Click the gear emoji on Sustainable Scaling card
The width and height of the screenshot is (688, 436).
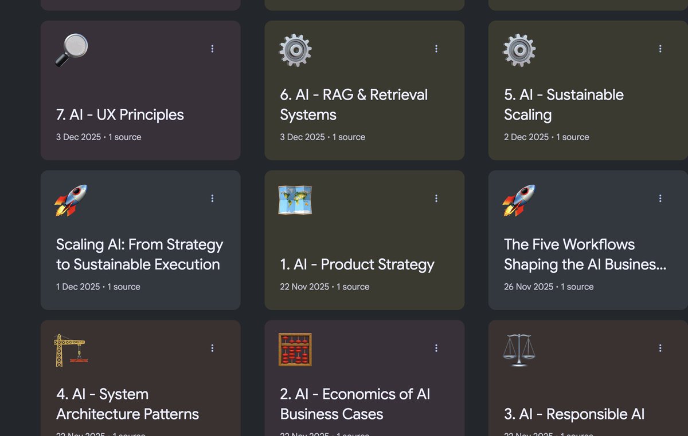coord(519,50)
